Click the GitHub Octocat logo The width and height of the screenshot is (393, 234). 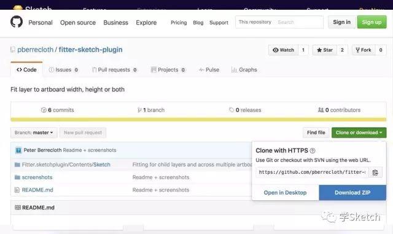tap(17, 22)
